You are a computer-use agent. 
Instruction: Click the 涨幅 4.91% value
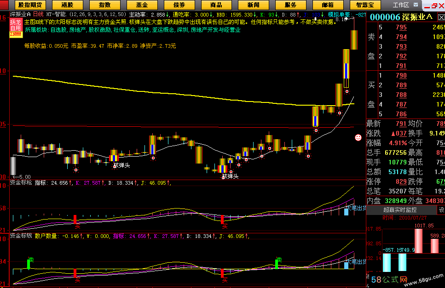[398, 143]
